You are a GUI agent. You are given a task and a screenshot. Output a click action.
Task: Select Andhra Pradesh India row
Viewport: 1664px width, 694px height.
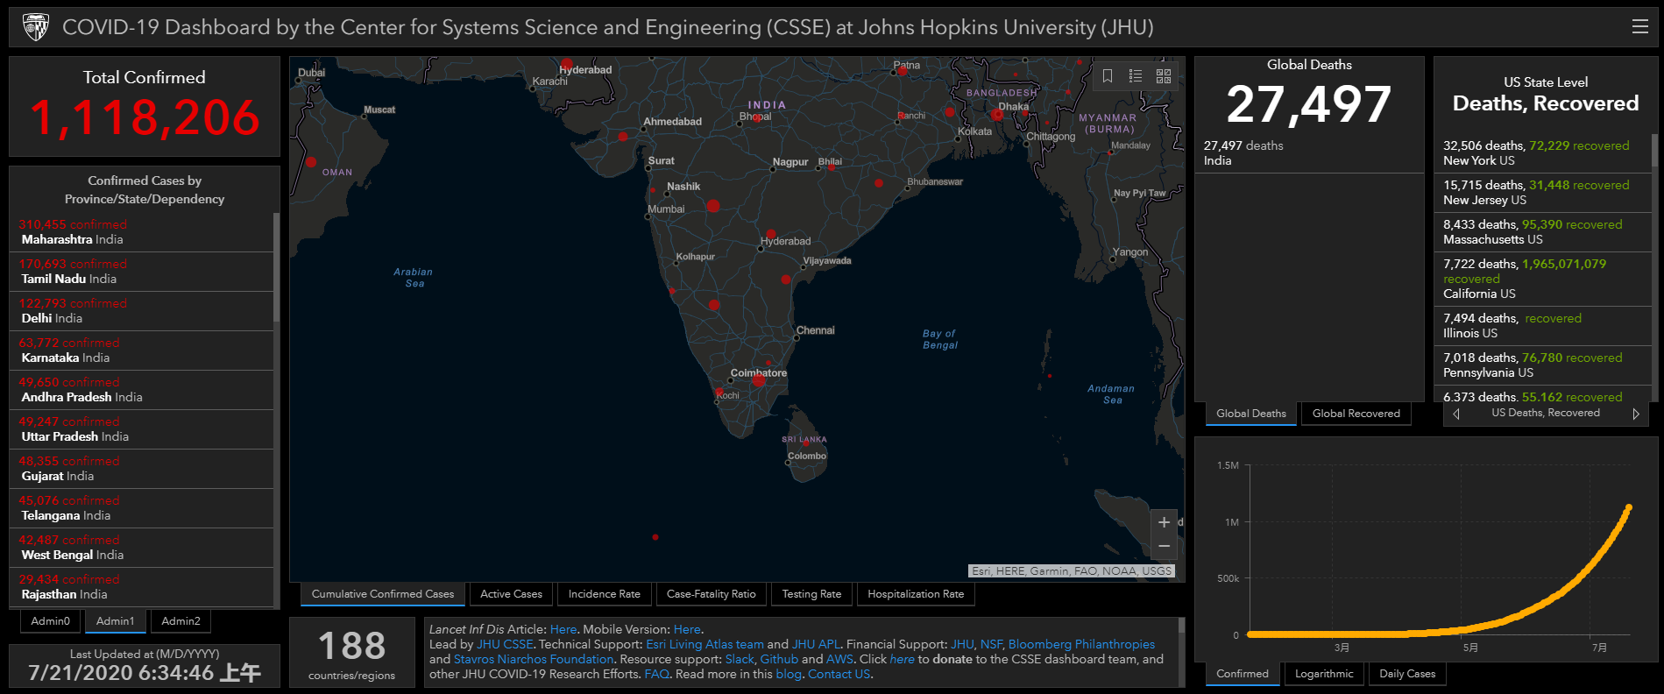click(142, 390)
